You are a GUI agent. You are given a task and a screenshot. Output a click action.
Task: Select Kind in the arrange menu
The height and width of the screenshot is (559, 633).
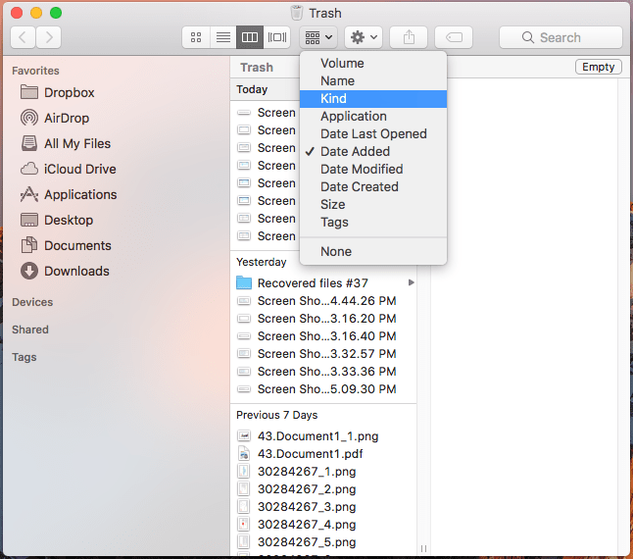click(x=373, y=98)
